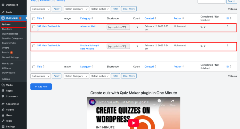
Task: Click the Watch later clock icon
Action: click(x=159, y=101)
